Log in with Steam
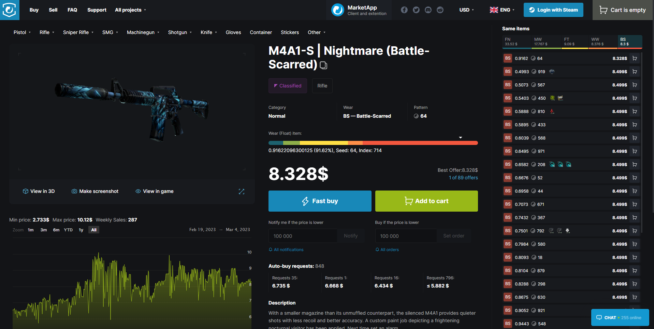Image resolution: width=654 pixels, height=329 pixels. point(553,10)
